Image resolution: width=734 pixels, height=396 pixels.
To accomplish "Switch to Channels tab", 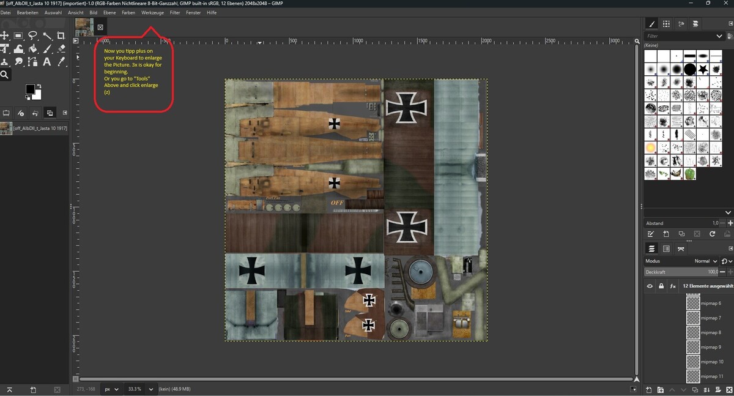I will 666,248.
